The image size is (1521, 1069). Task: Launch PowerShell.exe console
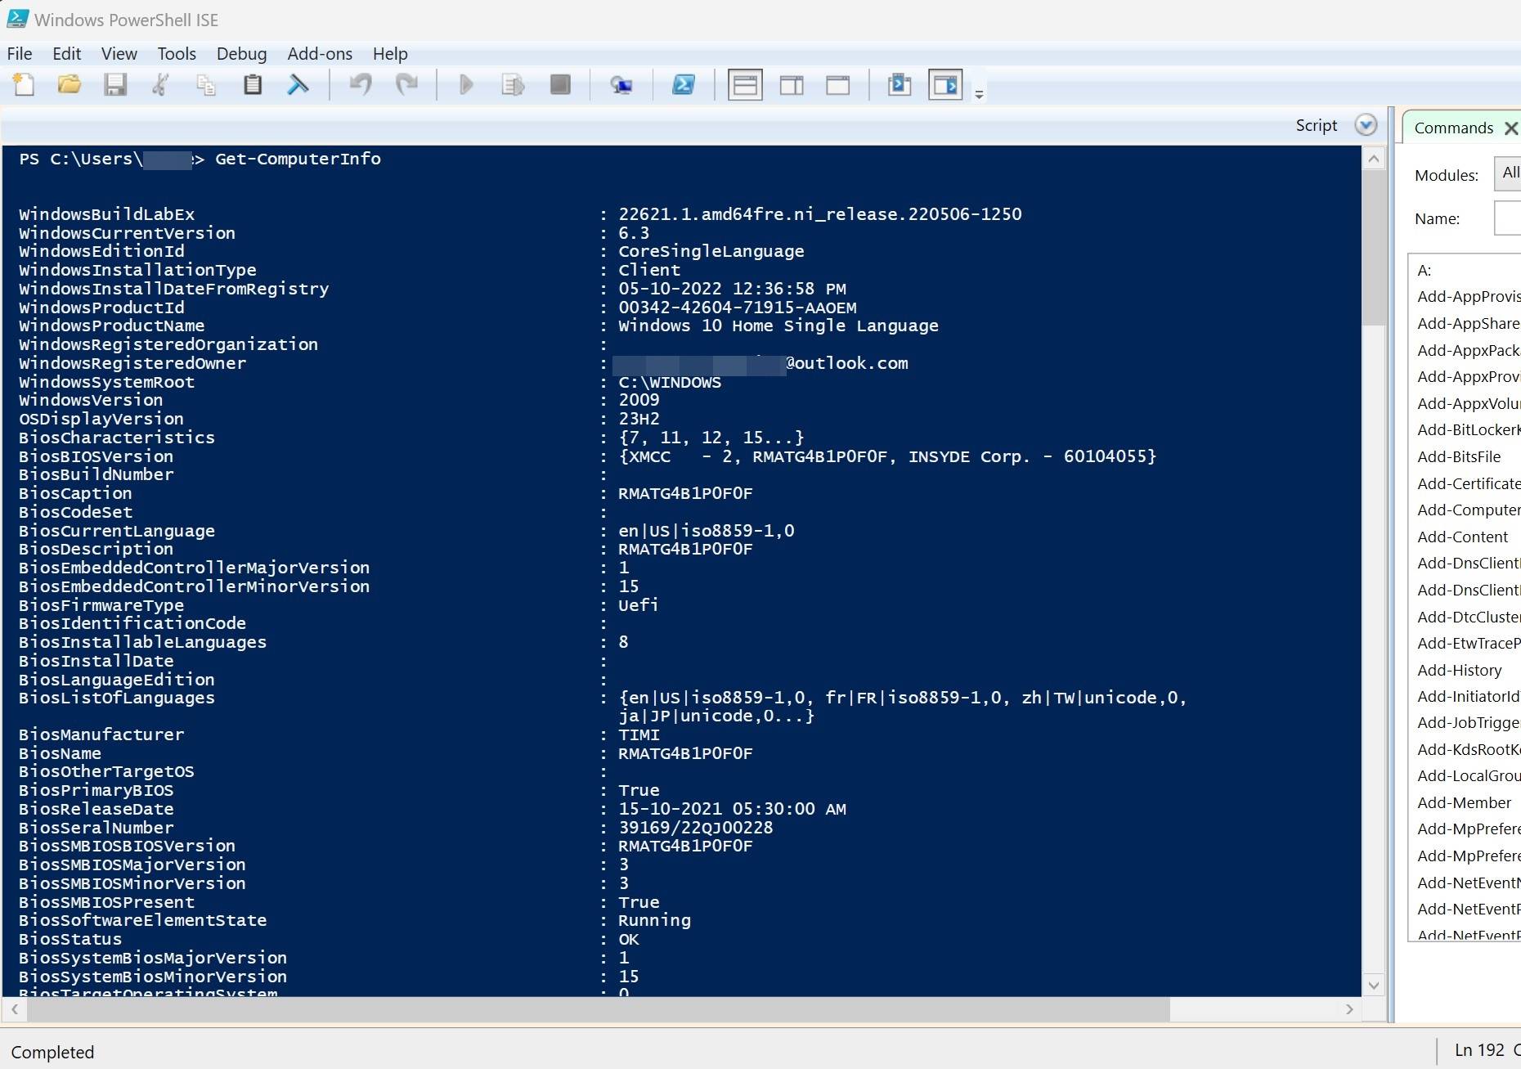pos(684,84)
